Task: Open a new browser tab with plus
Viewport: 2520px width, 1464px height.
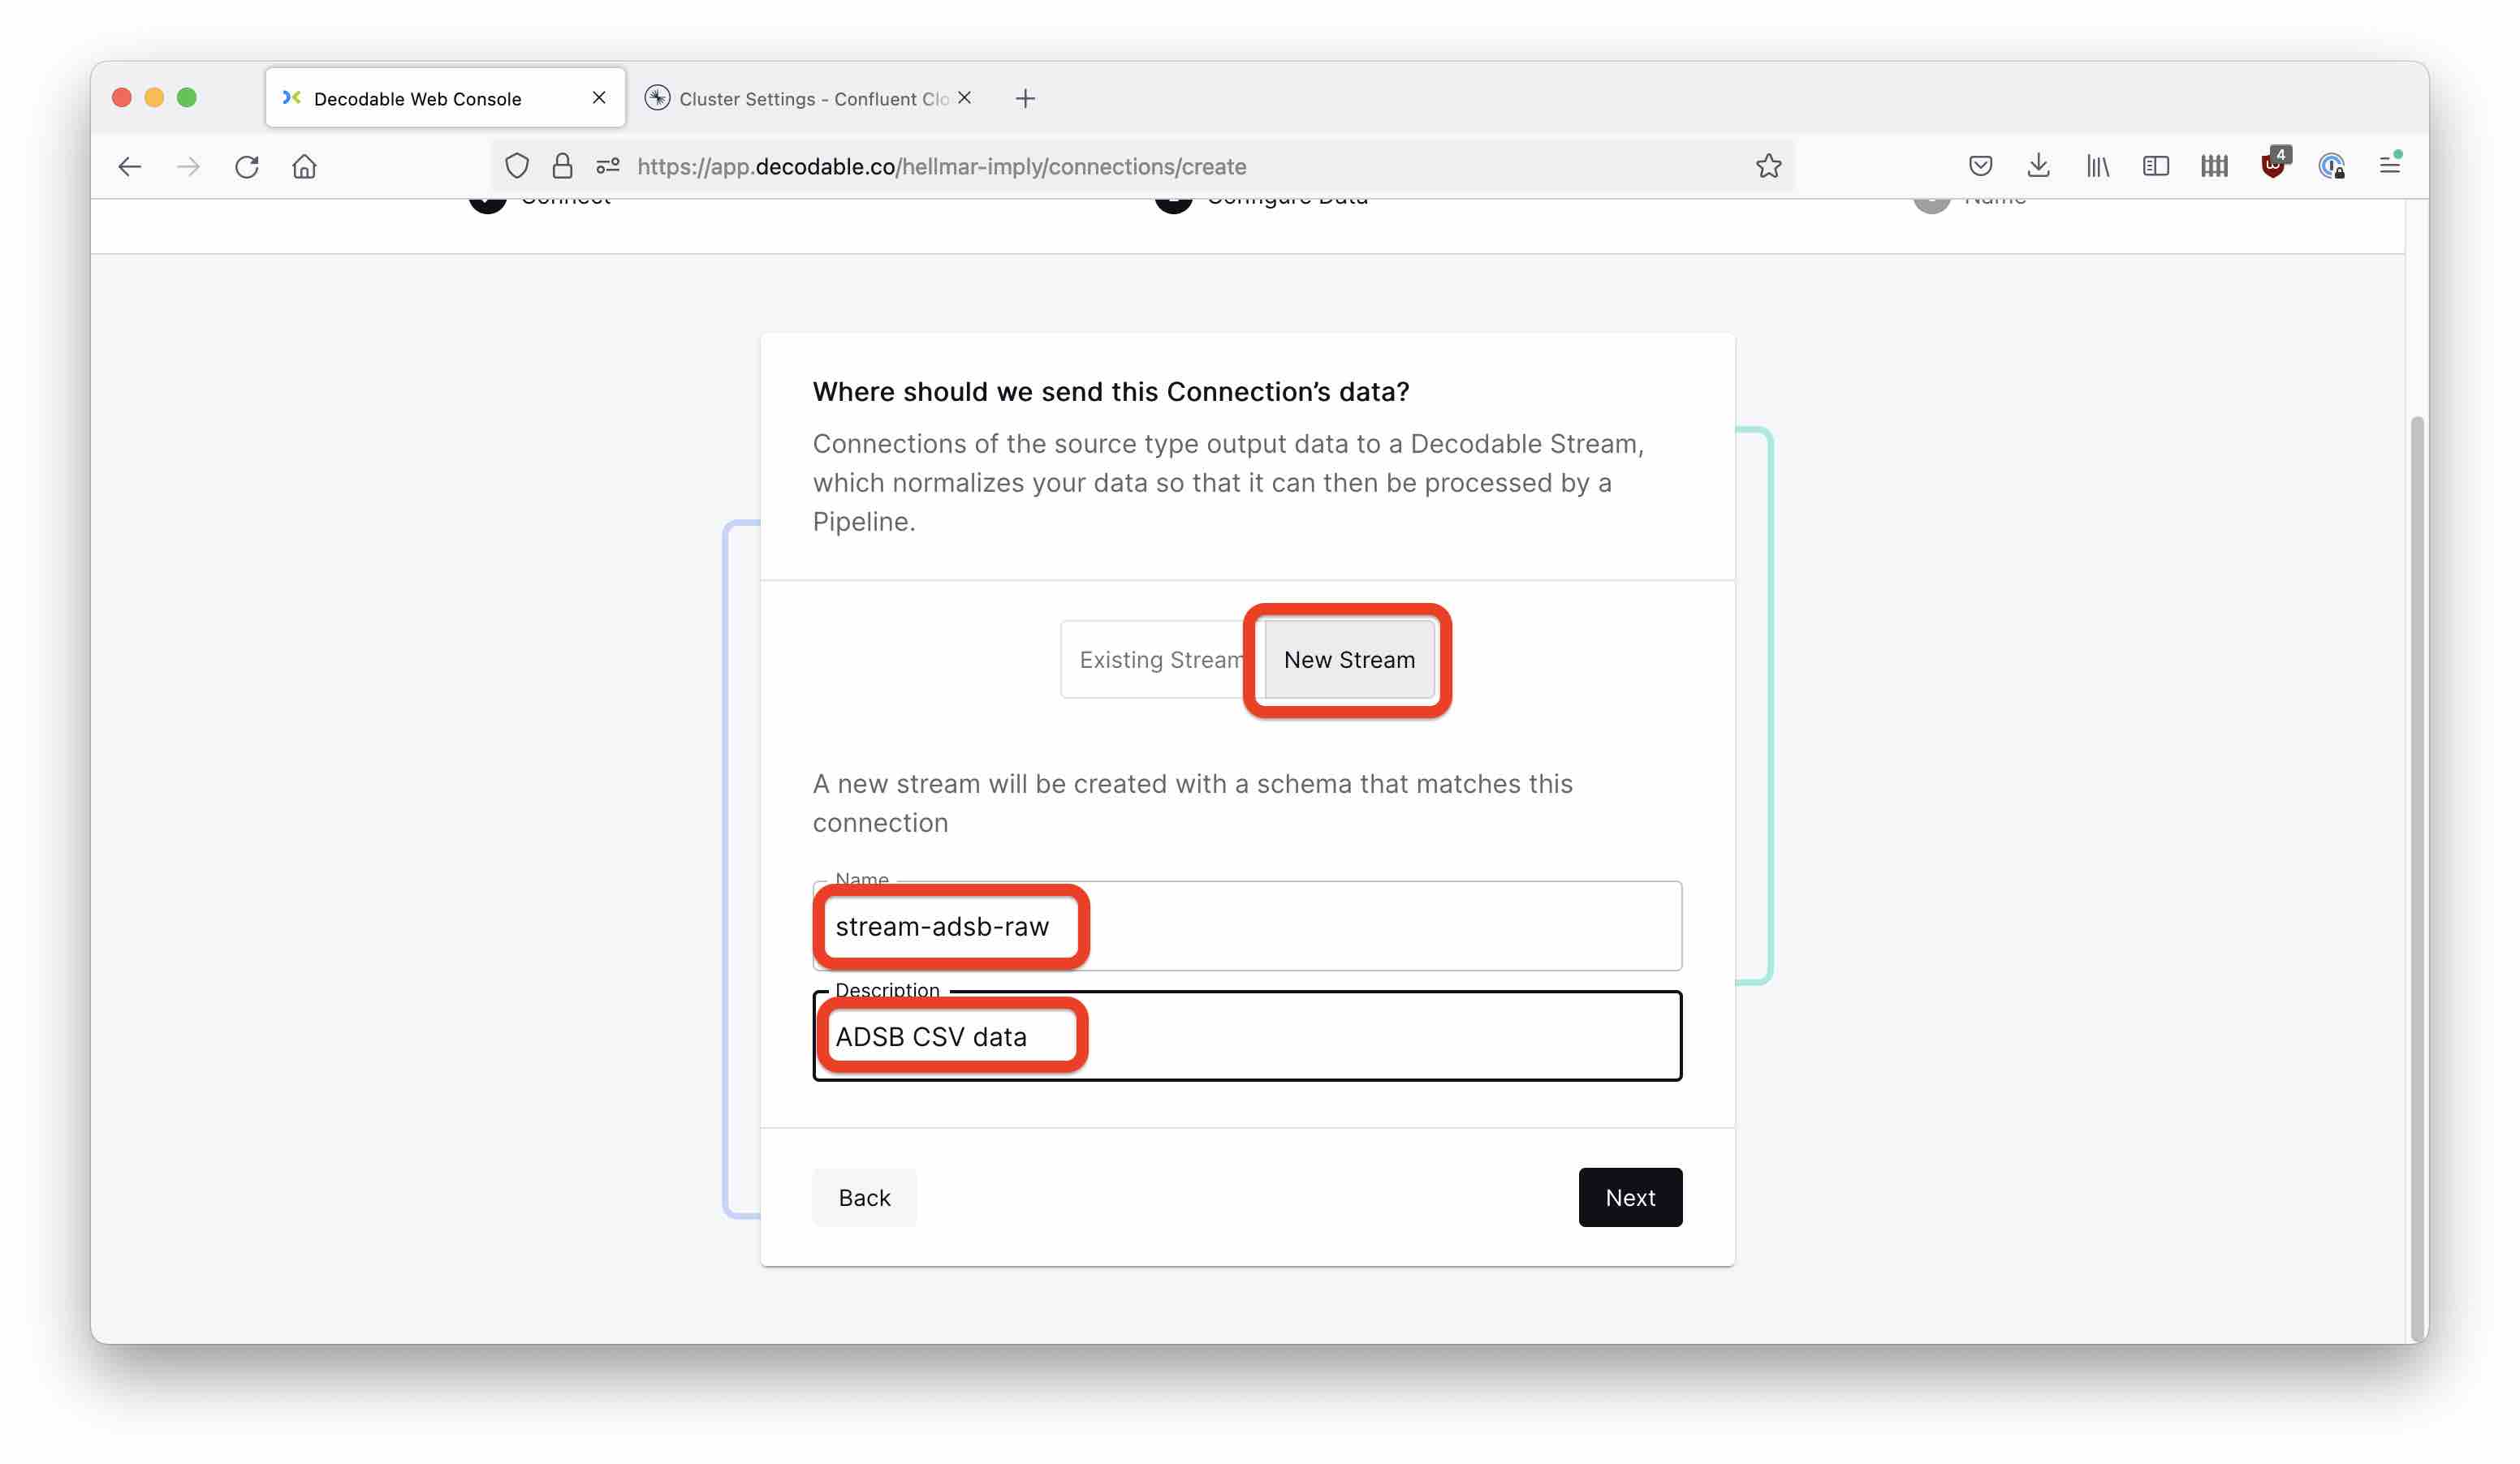Action: [x=1025, y=99]
